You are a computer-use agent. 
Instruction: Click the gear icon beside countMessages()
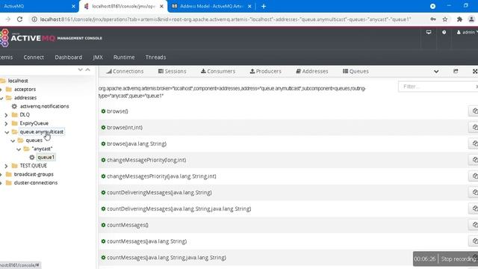103,225
